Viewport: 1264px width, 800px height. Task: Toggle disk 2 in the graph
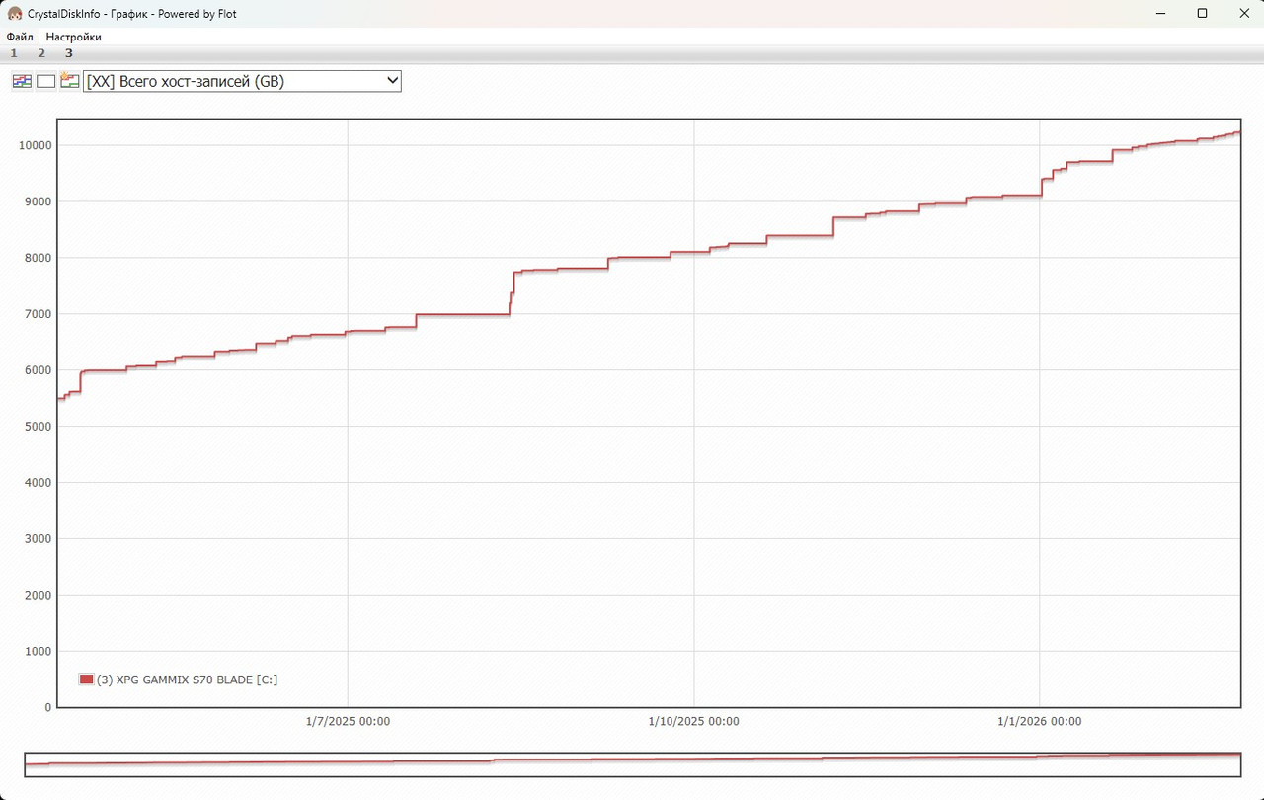[x=41, y=53]
